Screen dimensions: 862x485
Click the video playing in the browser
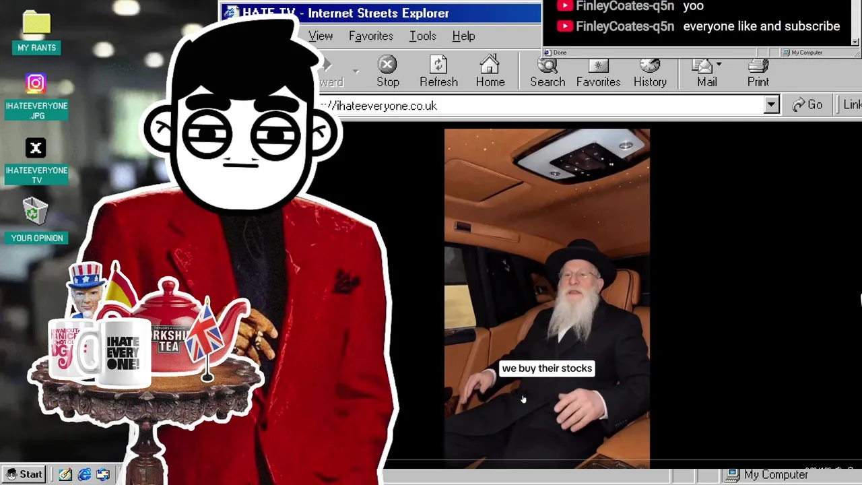[x=547, y=298]
